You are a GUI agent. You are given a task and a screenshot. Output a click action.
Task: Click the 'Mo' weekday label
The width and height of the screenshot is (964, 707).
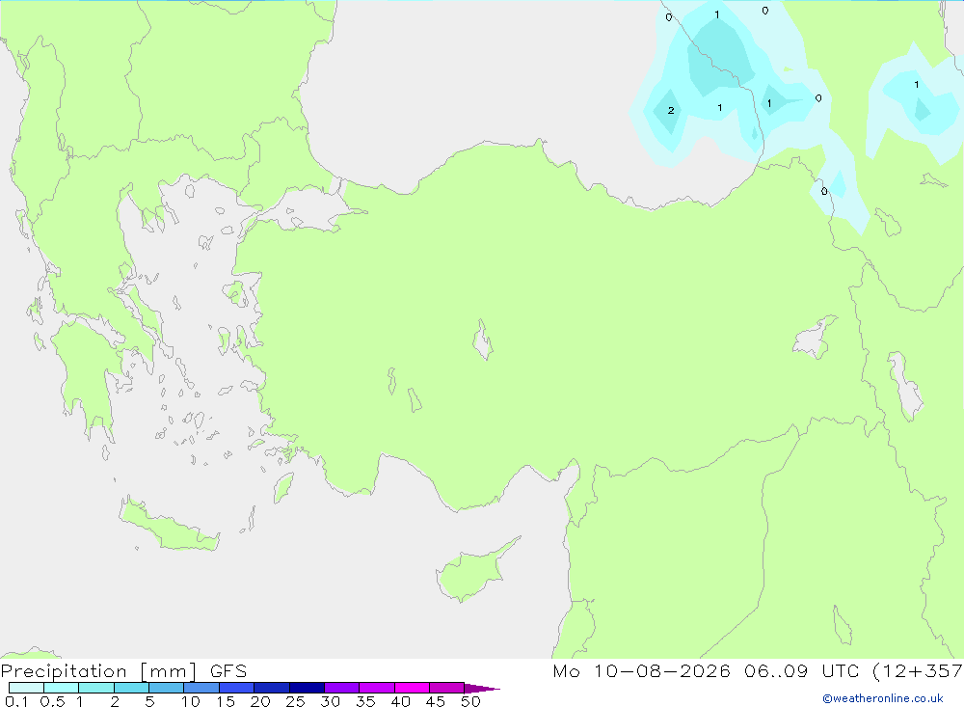coord(566,670)
